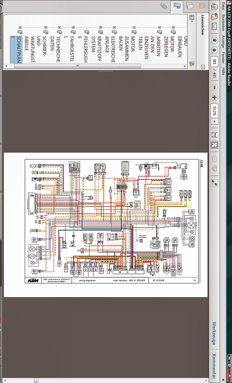Open the Kommentar pane
232x383 pixels.
214,366
